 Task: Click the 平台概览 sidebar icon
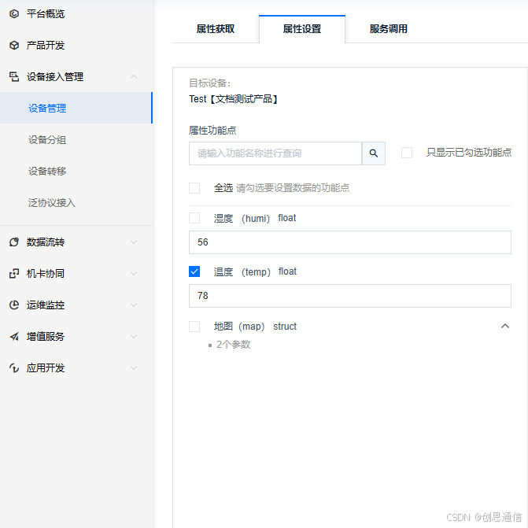[x=14, y=14]
